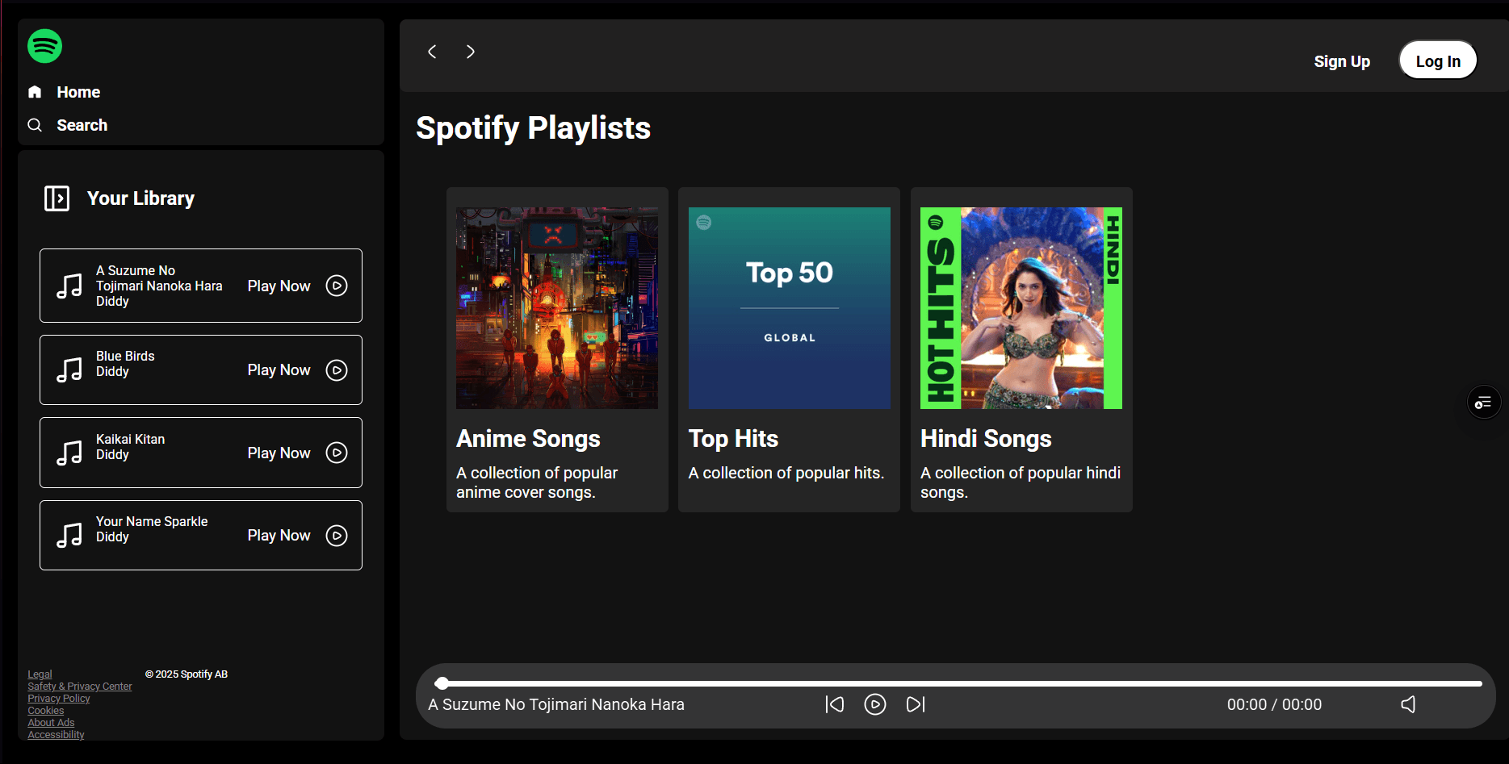Navigate forward with the right chevron
1509x764 pixels.
471,51
